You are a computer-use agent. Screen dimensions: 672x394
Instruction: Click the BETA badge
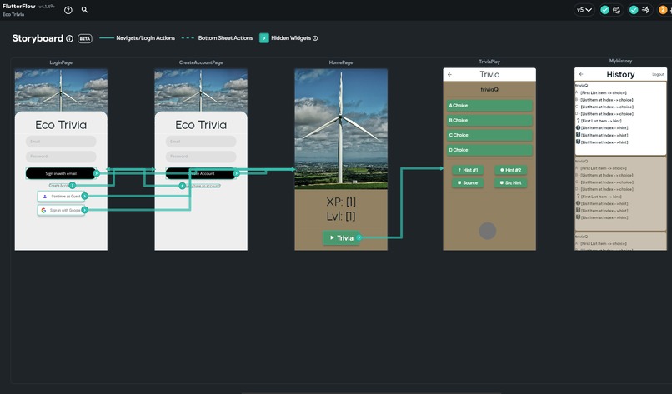(85, 38)
